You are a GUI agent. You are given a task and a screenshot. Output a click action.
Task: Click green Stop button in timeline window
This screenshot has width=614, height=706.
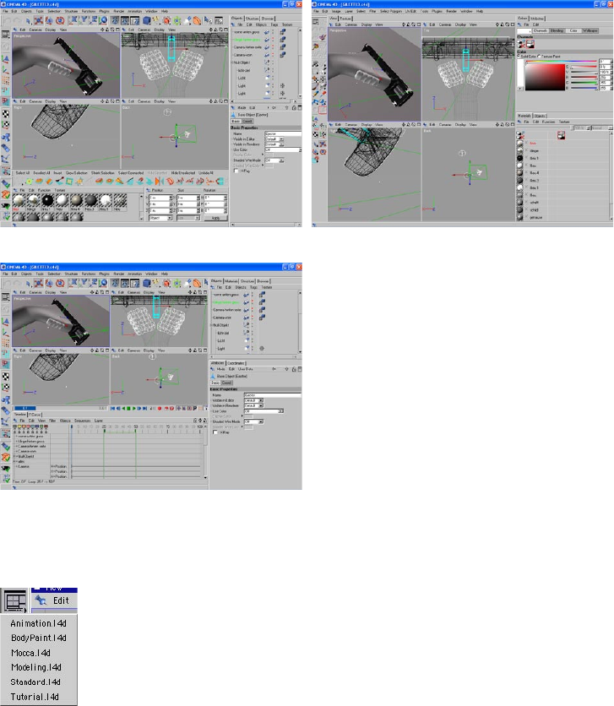coord(128,409)
